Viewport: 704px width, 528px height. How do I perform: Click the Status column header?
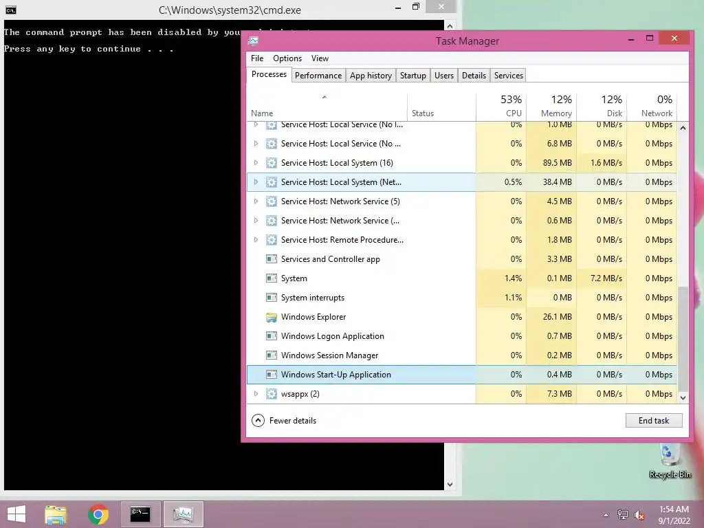[x=441, y=107]
